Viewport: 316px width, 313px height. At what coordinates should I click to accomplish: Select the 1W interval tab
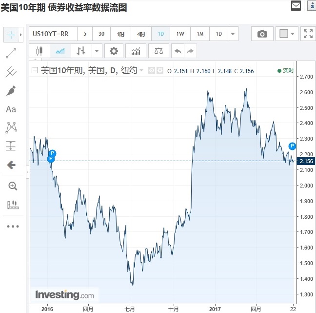180,34
